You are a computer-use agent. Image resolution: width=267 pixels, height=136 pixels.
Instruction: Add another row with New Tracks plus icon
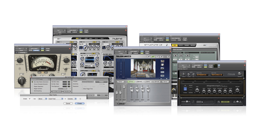pos(80,99)
